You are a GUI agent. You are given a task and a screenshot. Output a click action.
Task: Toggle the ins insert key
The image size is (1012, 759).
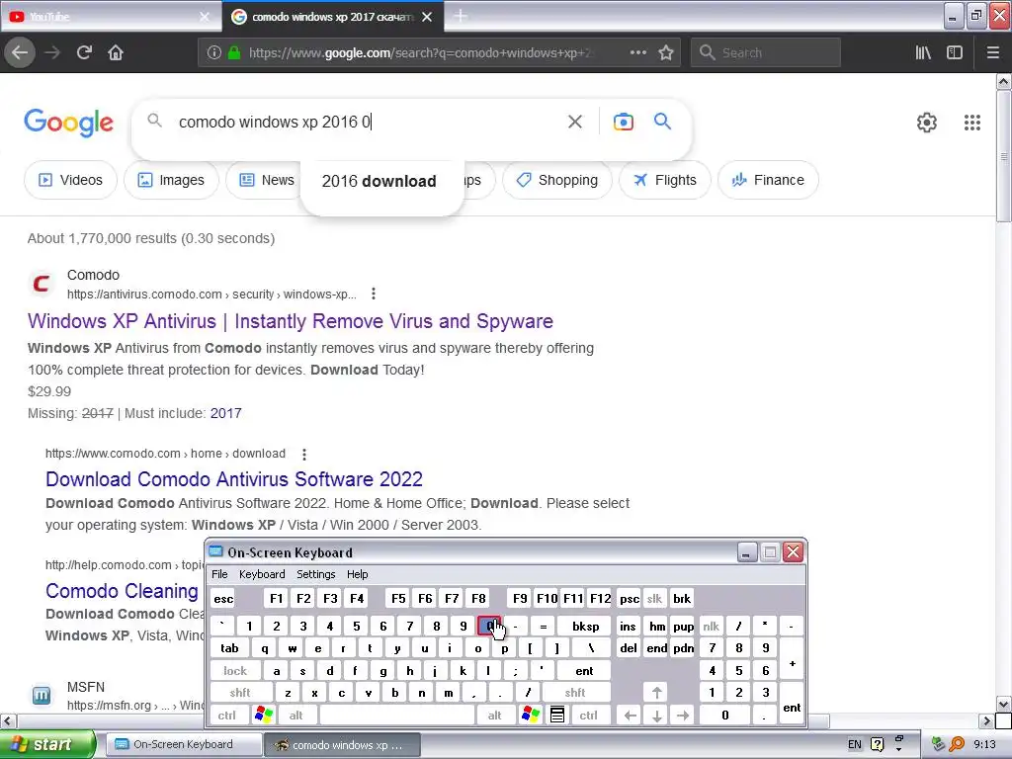[628, 626]
